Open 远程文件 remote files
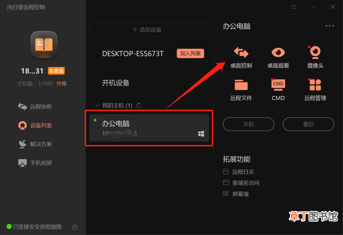 pos(241,90)
